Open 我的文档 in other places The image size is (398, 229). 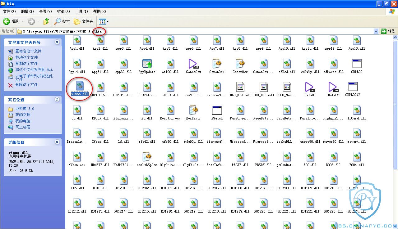coord(23,115)
